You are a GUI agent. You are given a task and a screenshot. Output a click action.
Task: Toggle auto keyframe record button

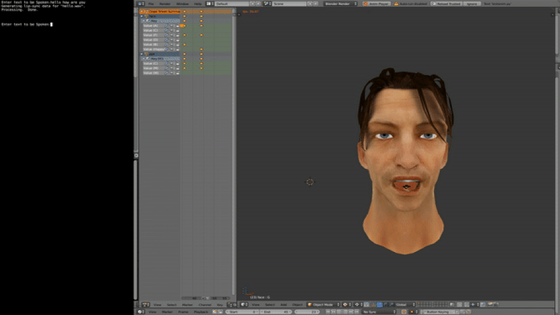(x=404, y=312)
